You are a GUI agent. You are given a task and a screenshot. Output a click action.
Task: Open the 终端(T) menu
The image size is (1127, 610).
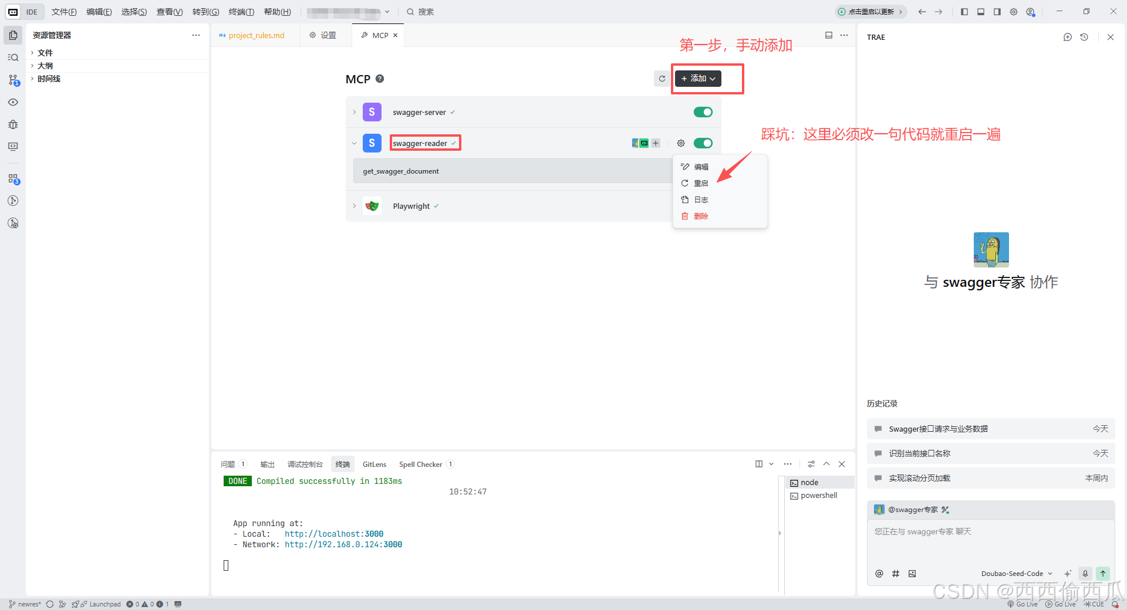click(241, 12)
